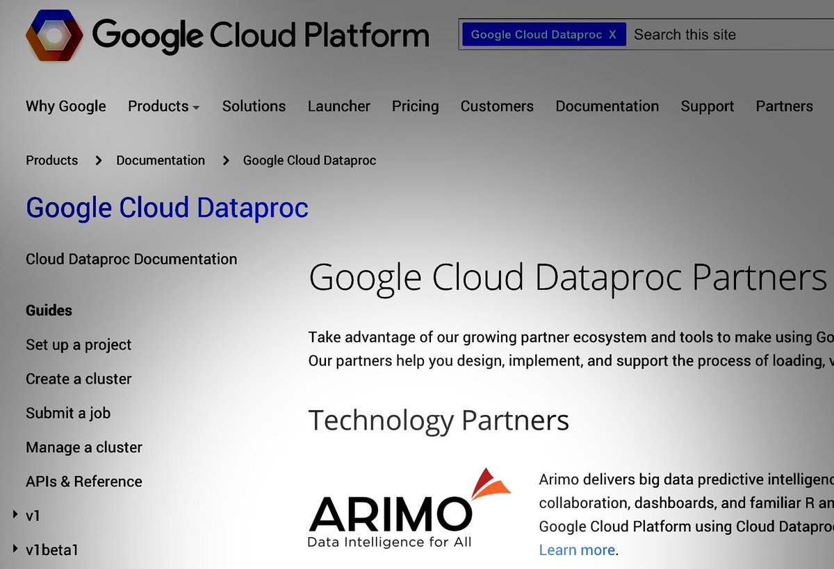This screenshot has width=834, height=569.
Task: Open the blue Google Cloud Dataproc heading link
Action: pos(167,207)
